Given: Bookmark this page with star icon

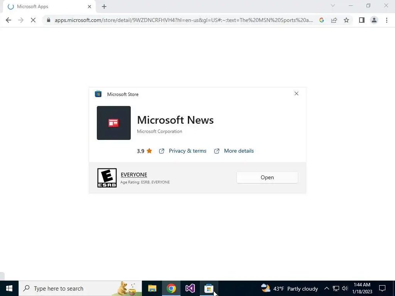Looking at the screenshot, I should tap(346, 20).
